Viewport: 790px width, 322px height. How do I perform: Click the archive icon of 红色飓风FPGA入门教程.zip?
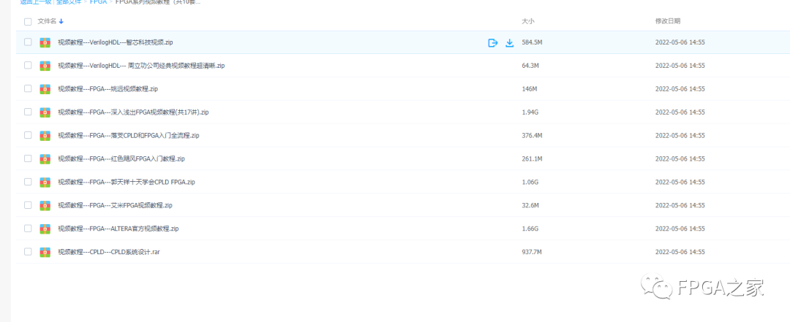click(45, 159)
